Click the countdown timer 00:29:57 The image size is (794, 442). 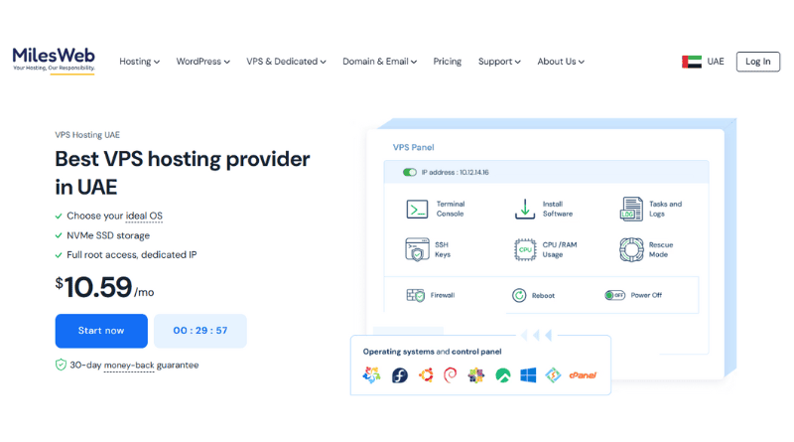(x=200, y=331)
